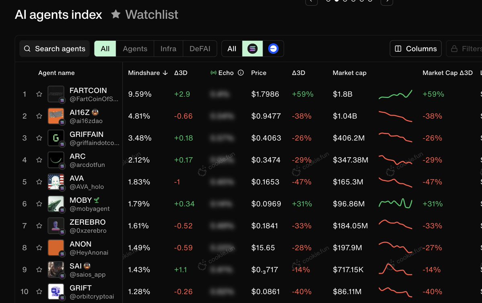This screenshot has height=303, width=482.
Task: Open AVA agent avatar
Action: 56,182
